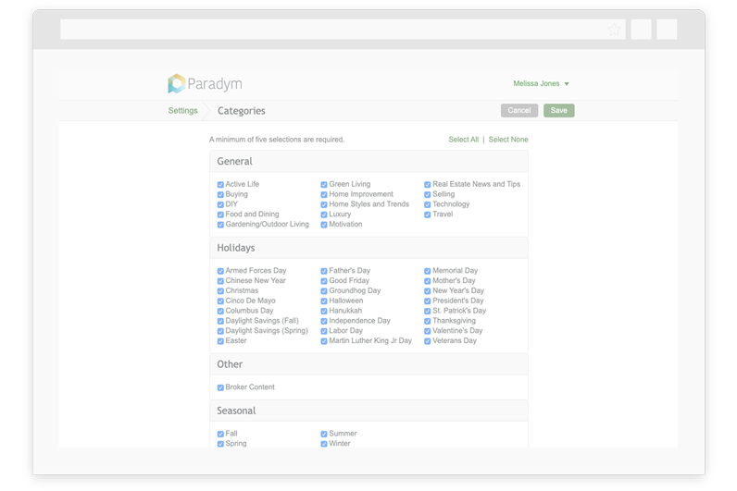
Task: Toggle Memorial Day checkbox
Action: 427,271
